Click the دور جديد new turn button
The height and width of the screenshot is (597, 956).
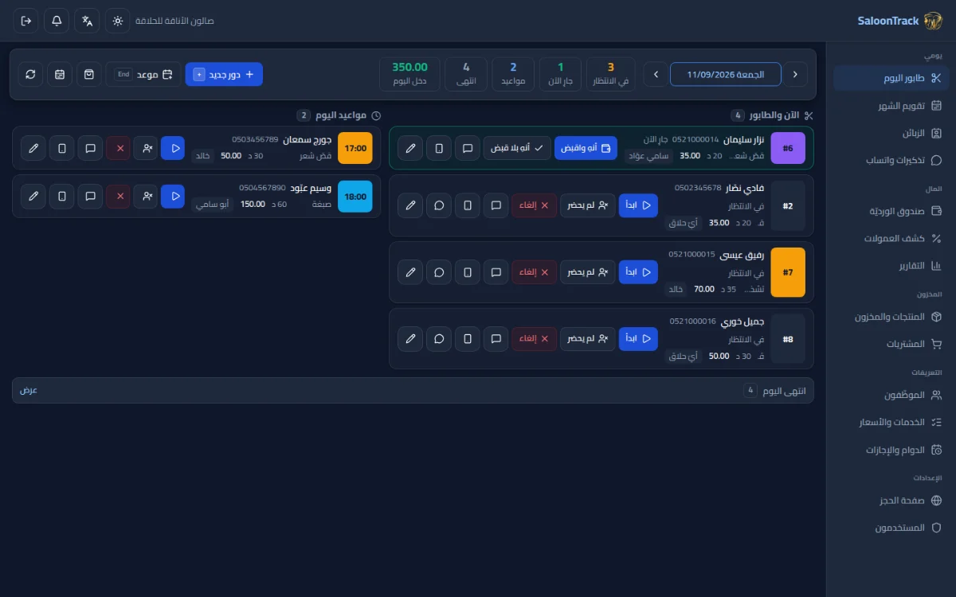224,74
